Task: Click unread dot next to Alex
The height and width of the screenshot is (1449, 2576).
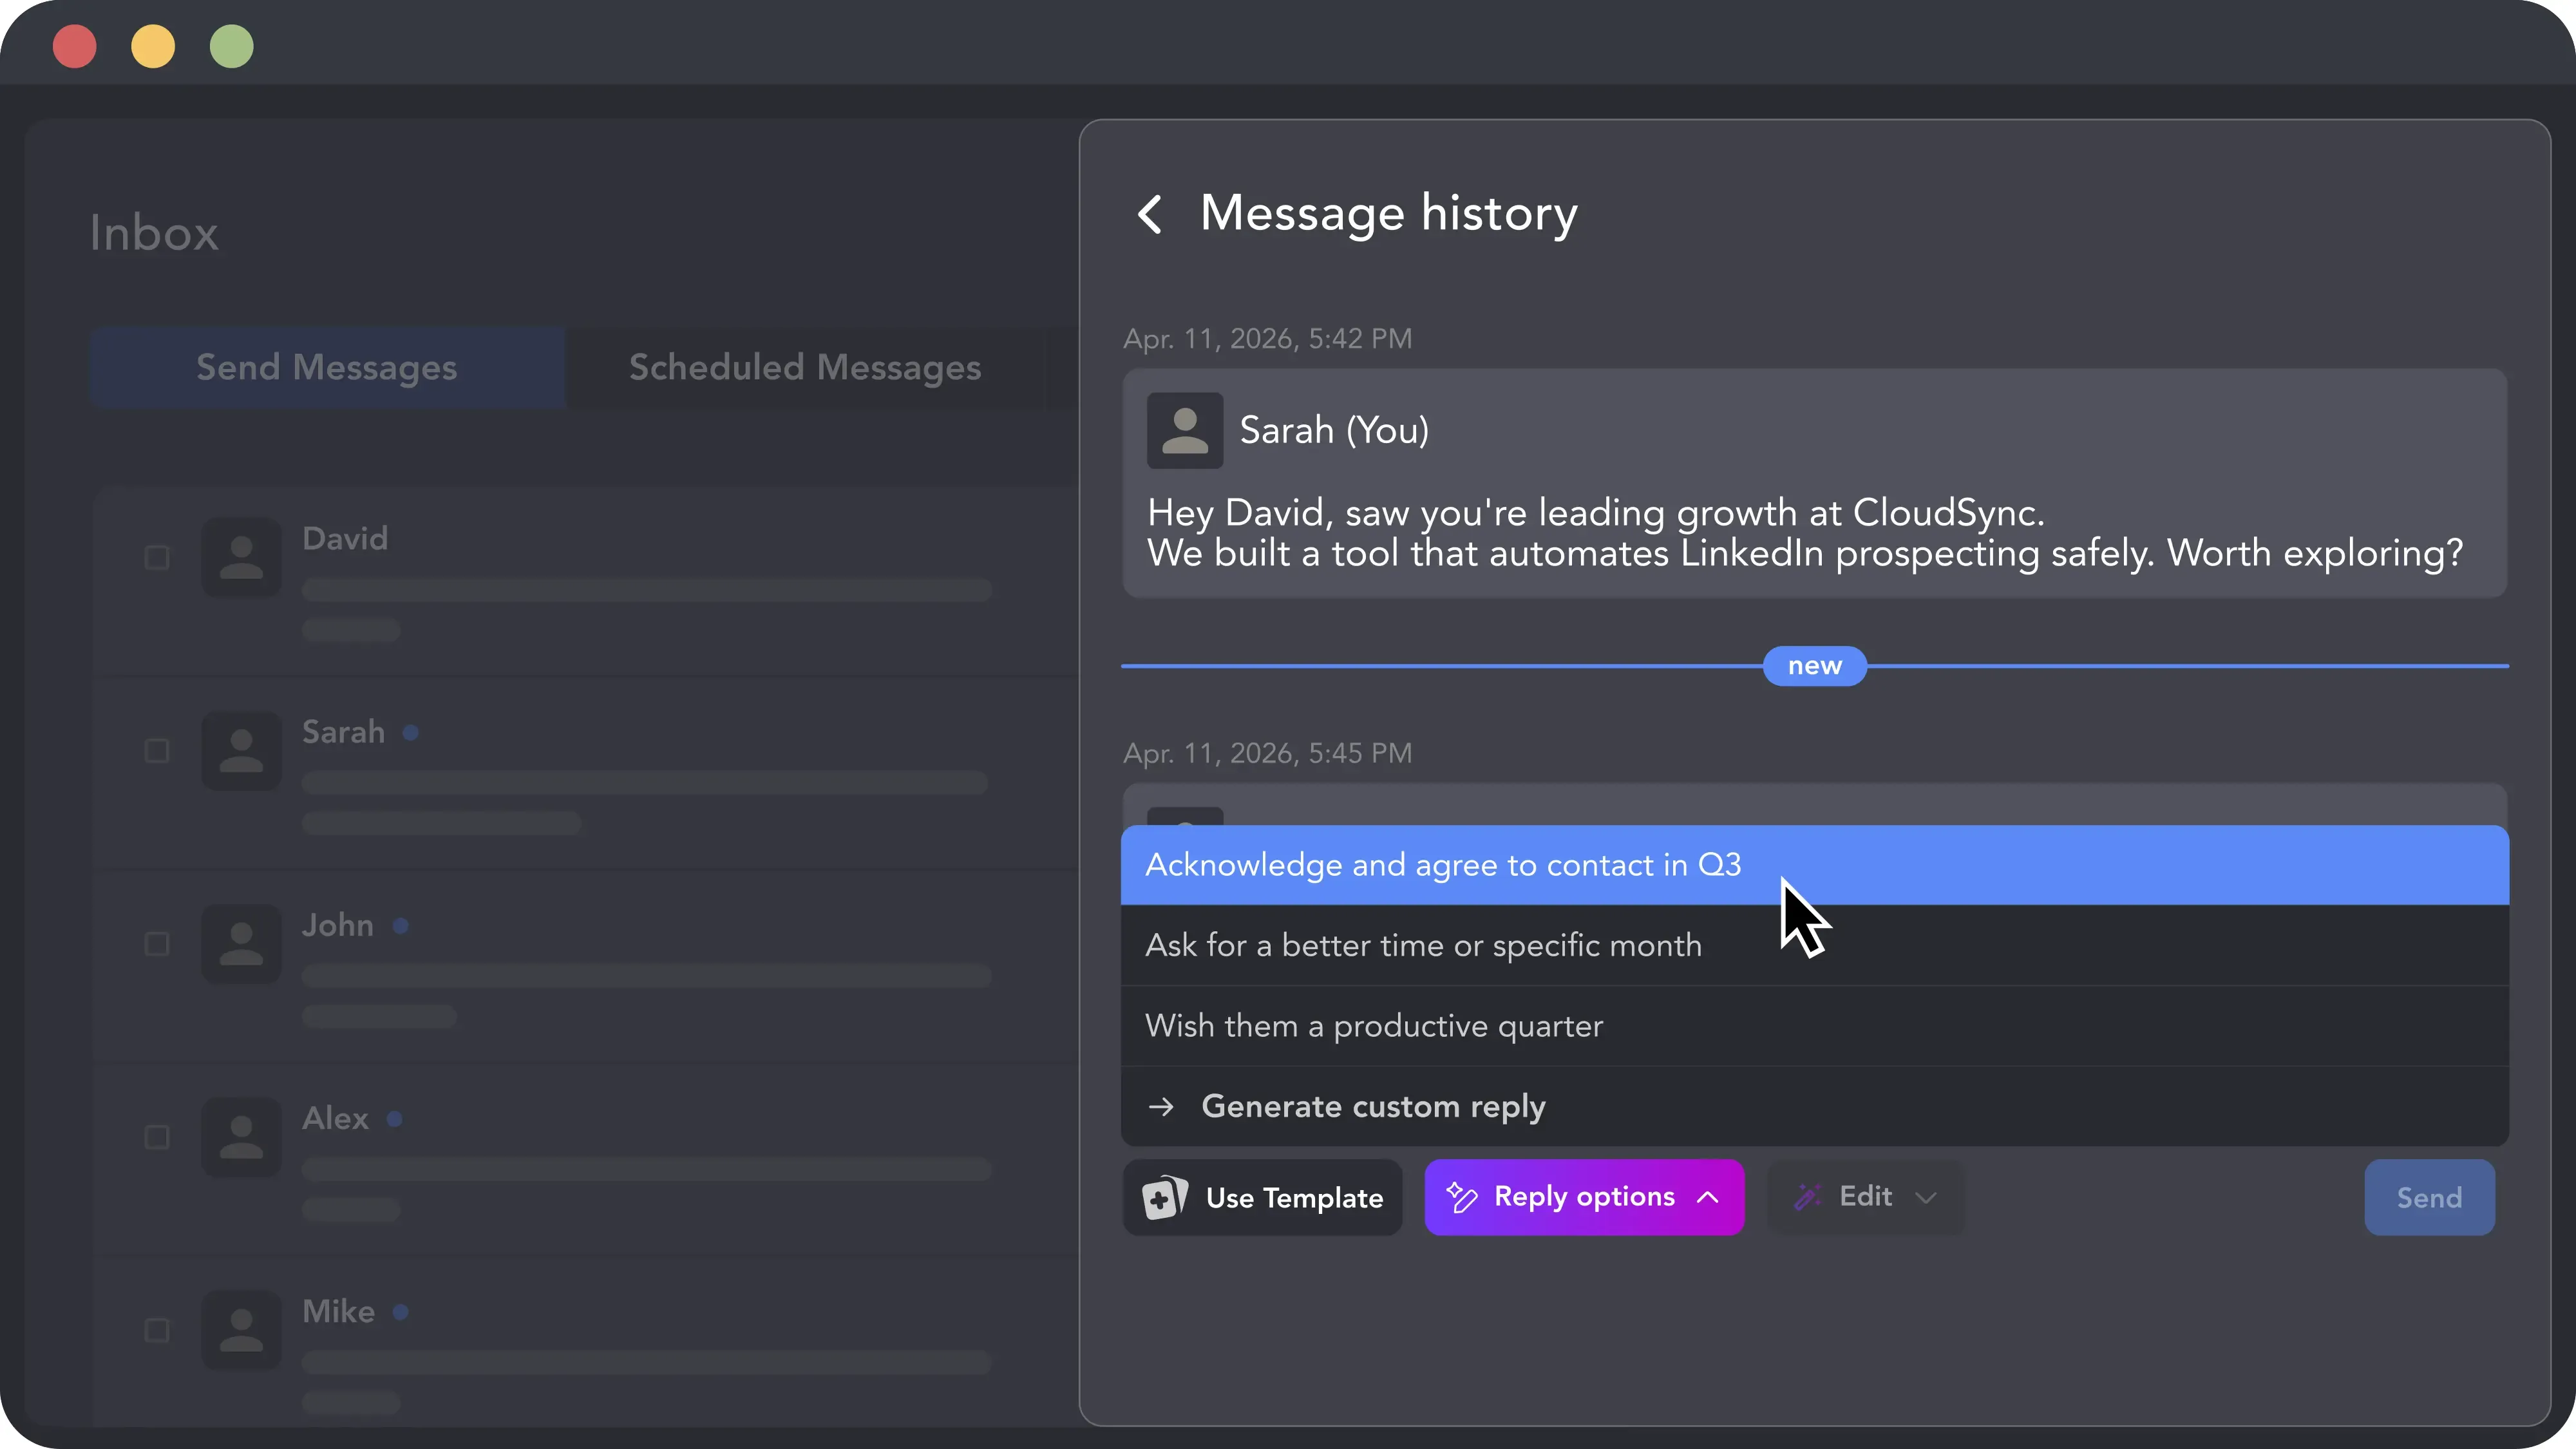Action: click(x=395, y=1119)
